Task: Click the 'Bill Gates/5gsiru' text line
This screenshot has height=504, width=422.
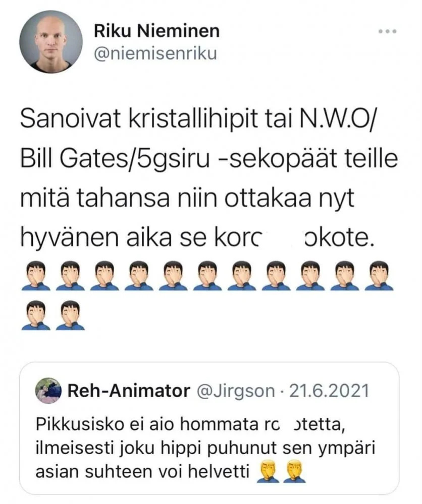Action: 209,159
